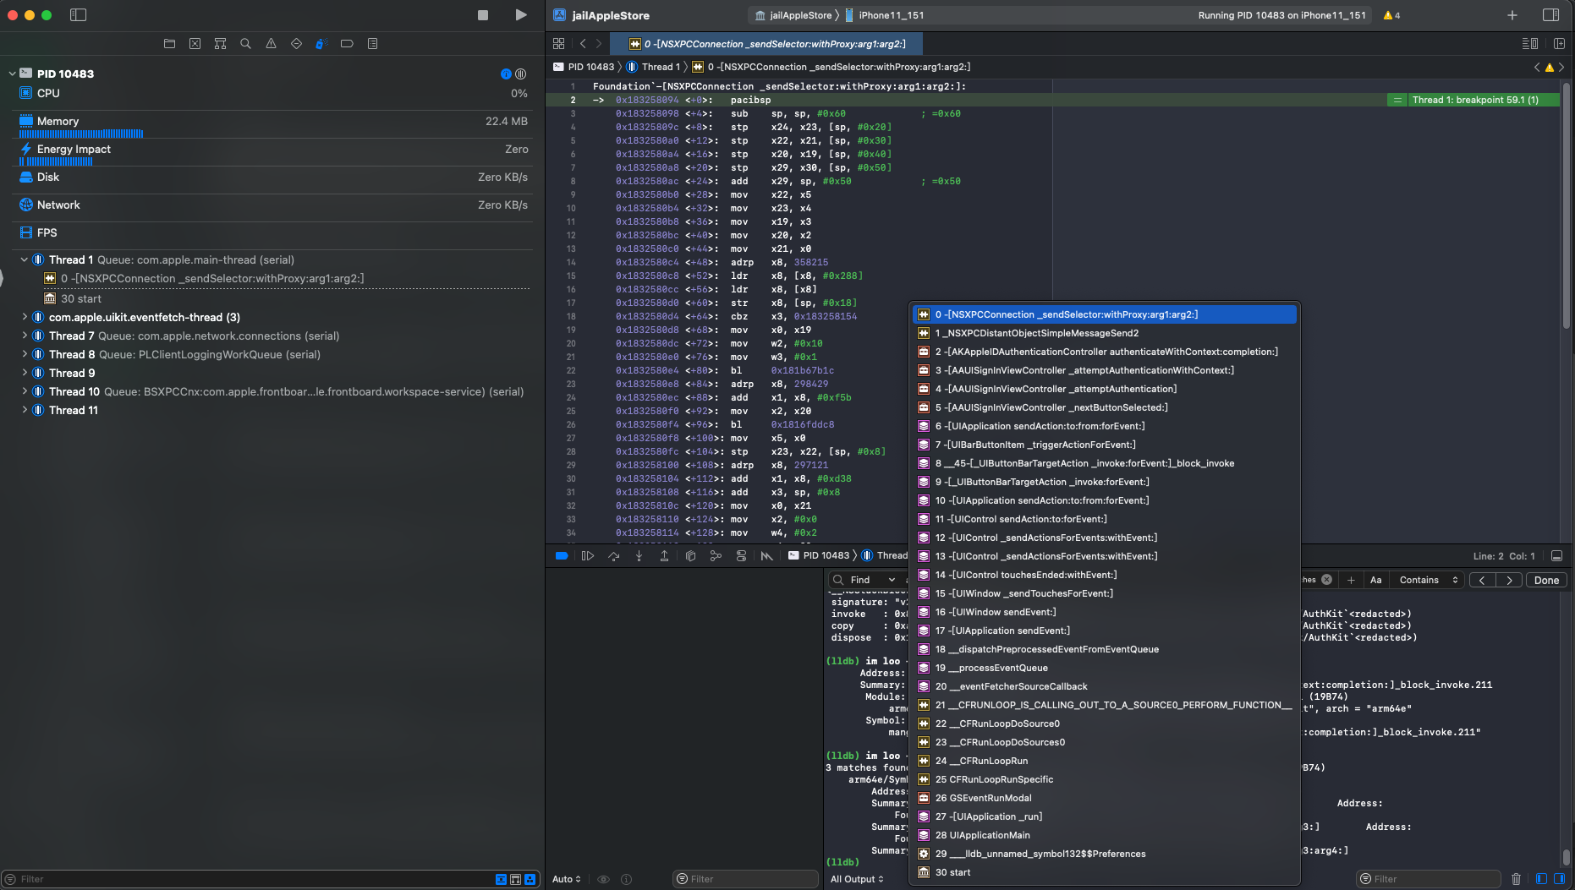
Task: Open warnings indicator showing 4 issues
Action: point(1391,15)
